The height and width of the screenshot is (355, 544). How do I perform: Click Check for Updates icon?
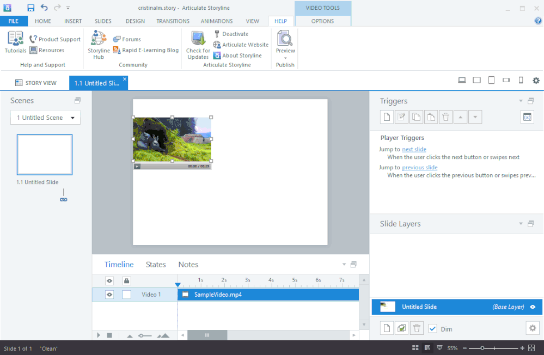[198, 44]
